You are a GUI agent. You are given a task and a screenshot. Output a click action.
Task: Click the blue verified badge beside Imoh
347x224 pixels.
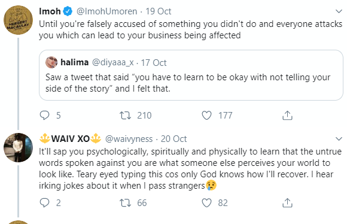68,11
